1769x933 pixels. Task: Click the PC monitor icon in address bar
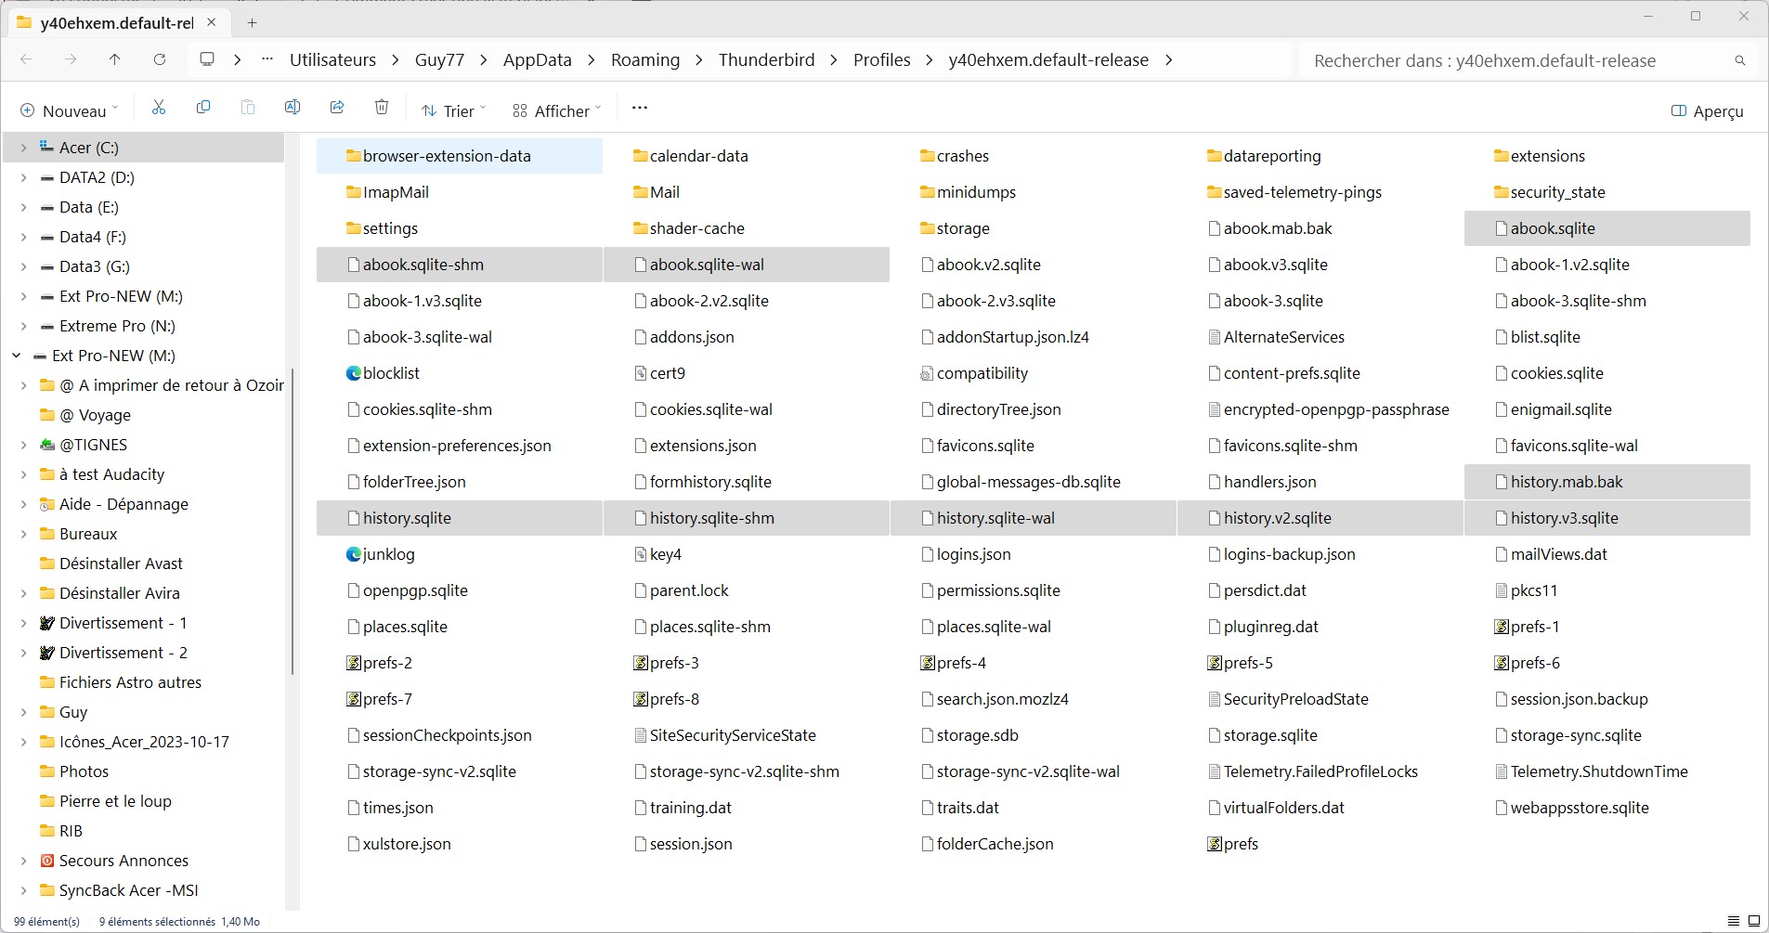point(207,59)
